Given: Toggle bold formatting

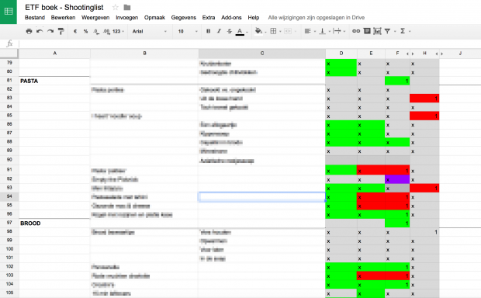Looking at the screenshot, I should click(208, 31).
